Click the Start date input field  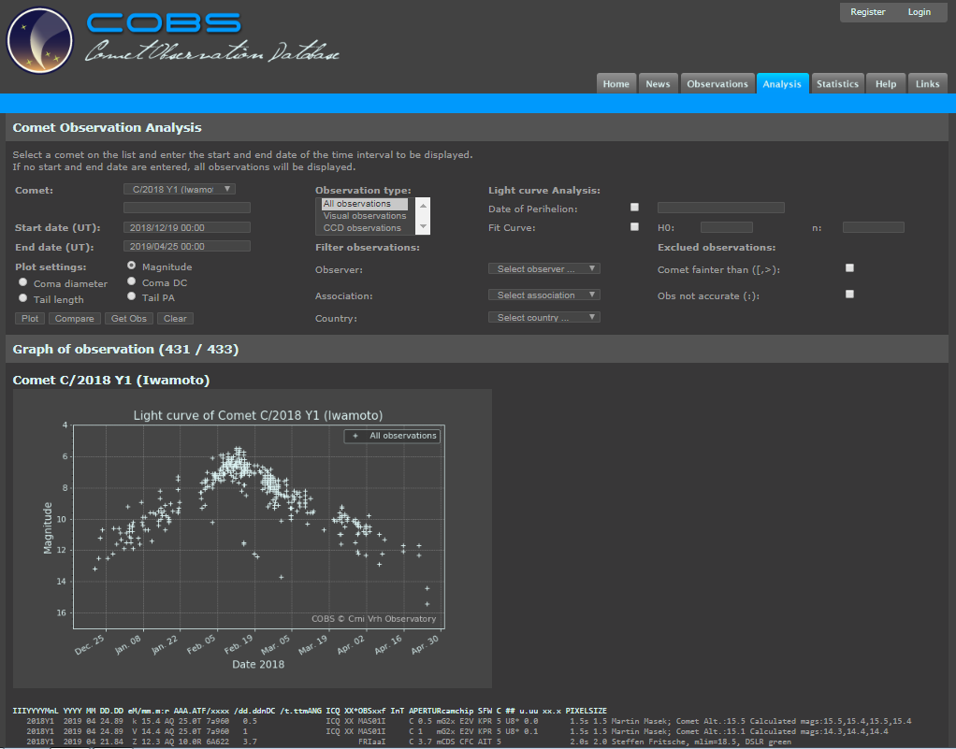click(187, 227)
